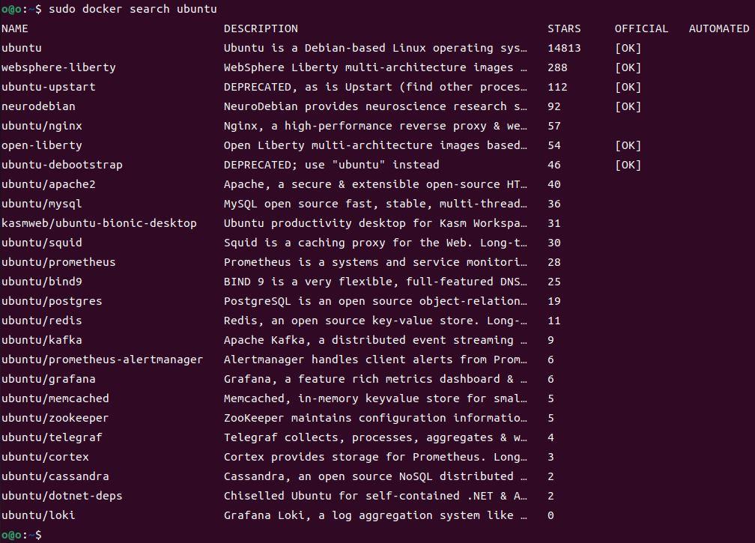Click the sudo docker search command text
The width and height of the screenshot is (755, 543).
(x=133, y=9)
